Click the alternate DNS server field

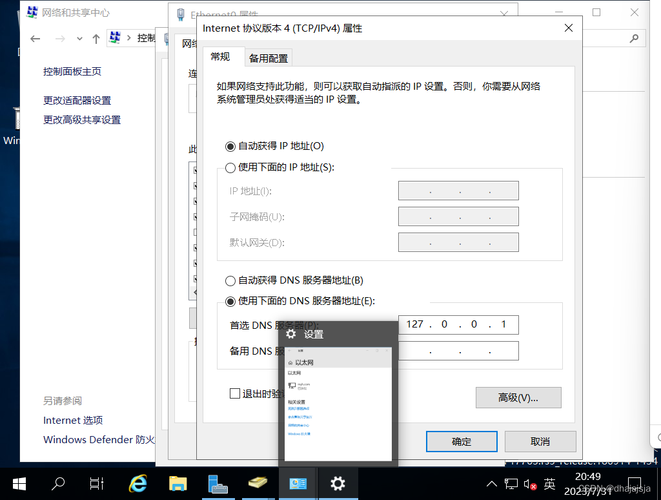click(x=458, y=351)
